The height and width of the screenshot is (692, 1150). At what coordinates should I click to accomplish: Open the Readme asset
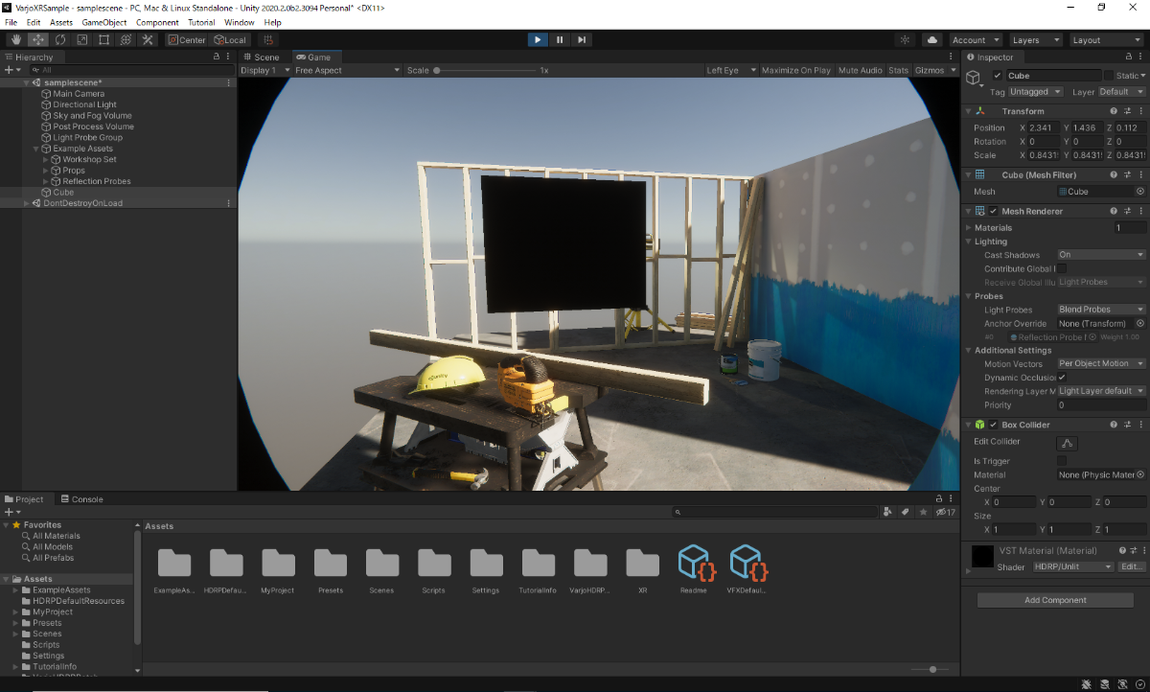point(693,569)
